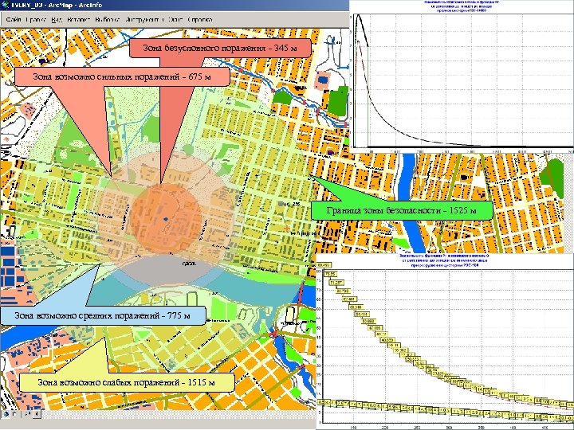Click the 'Зона возможно слабых поражений – 1515 м' label

click(126, 382)
